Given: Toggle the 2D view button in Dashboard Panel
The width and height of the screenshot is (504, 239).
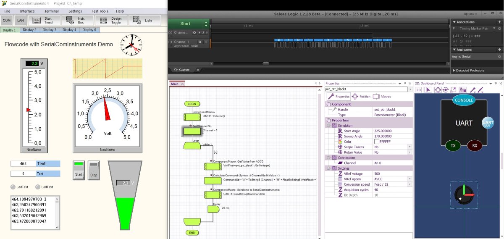Looking at the screenshot, I should pos(419,89).
